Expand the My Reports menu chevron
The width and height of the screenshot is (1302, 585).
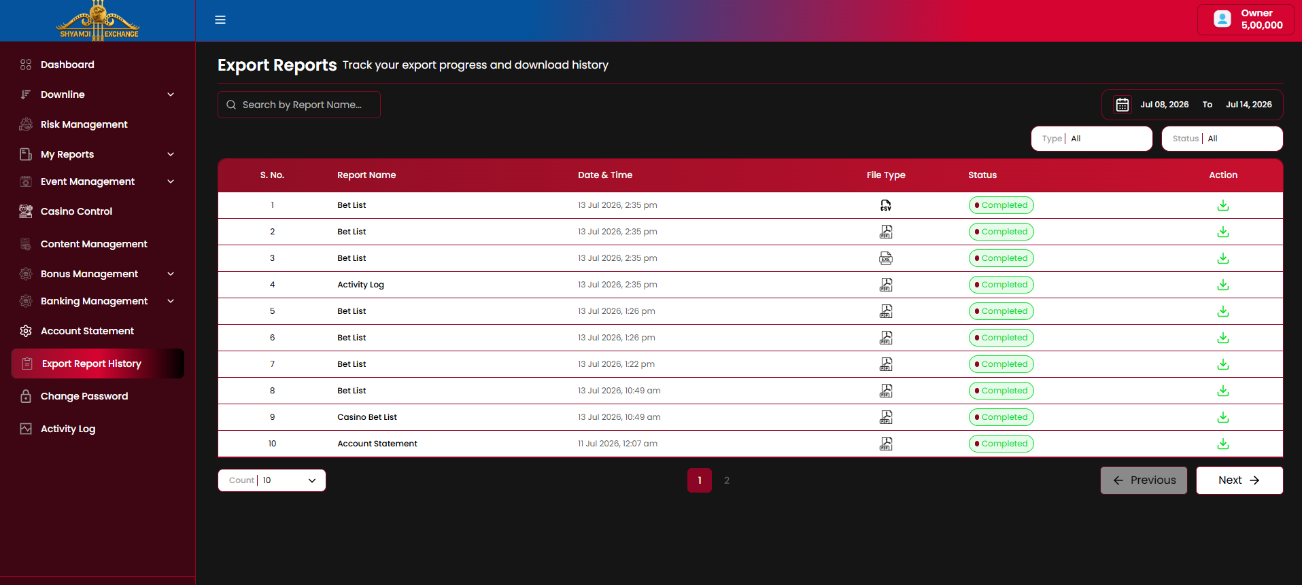coord(171,154)
